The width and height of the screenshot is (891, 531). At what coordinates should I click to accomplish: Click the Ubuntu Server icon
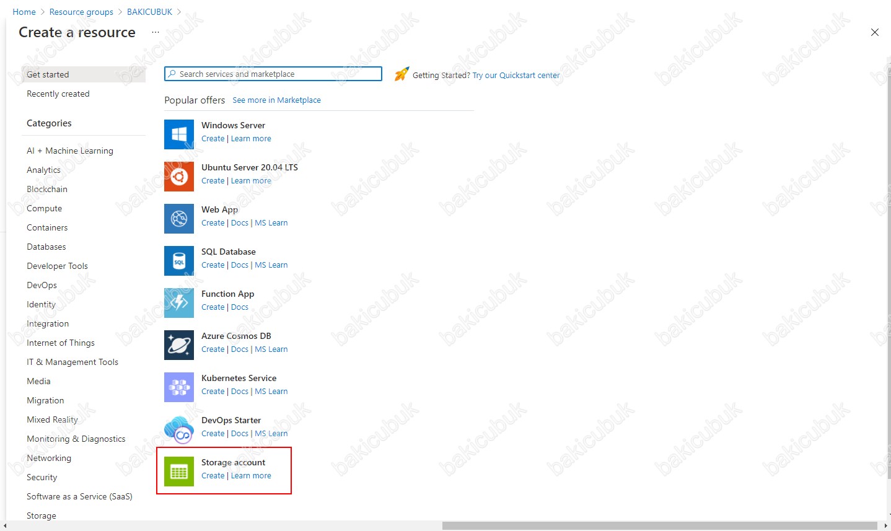(x=179, y=177)
